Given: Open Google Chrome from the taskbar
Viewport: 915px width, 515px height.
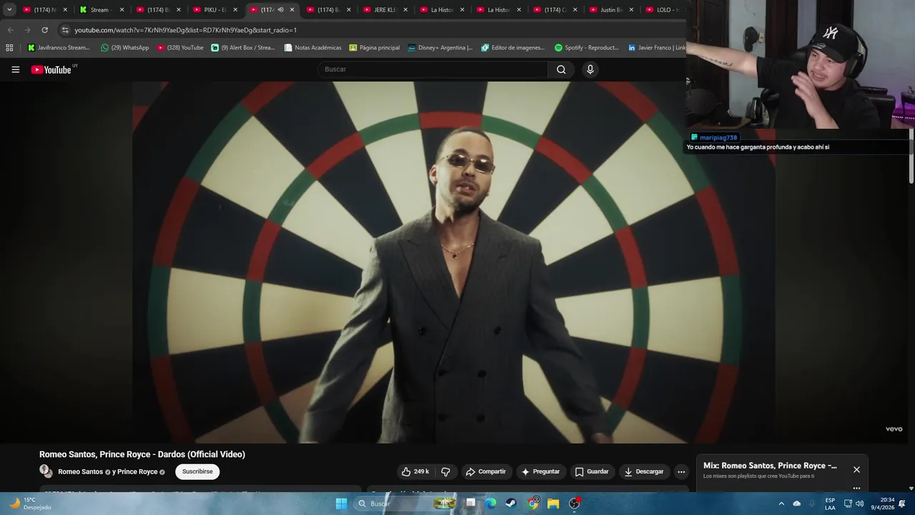Looking at the screenshot, I should [533, 504].
